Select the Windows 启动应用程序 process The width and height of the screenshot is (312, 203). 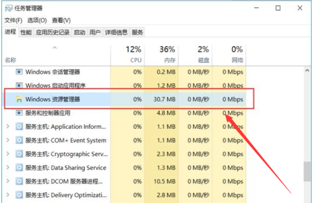pyautogui.click(x=55, y=86)
